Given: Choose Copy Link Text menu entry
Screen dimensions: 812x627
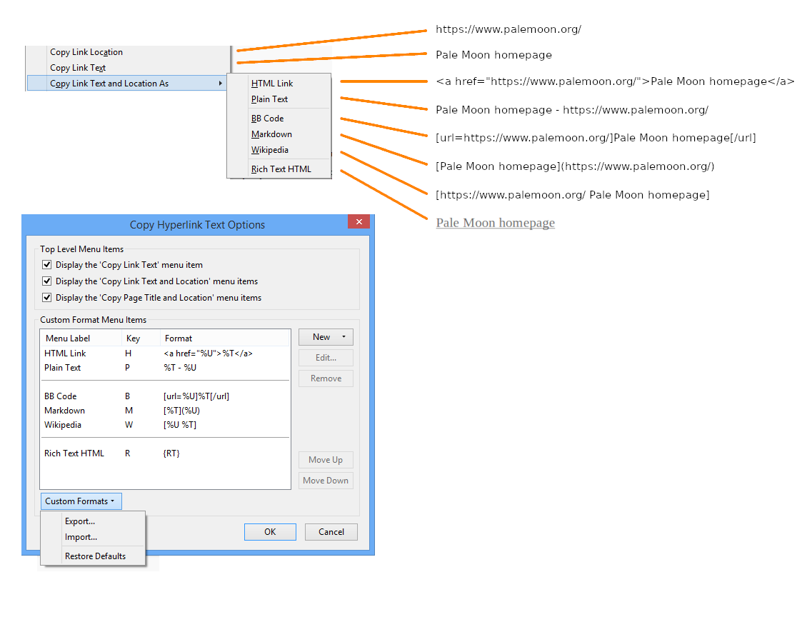Looking at the screenshot, I should coord(78,68).
